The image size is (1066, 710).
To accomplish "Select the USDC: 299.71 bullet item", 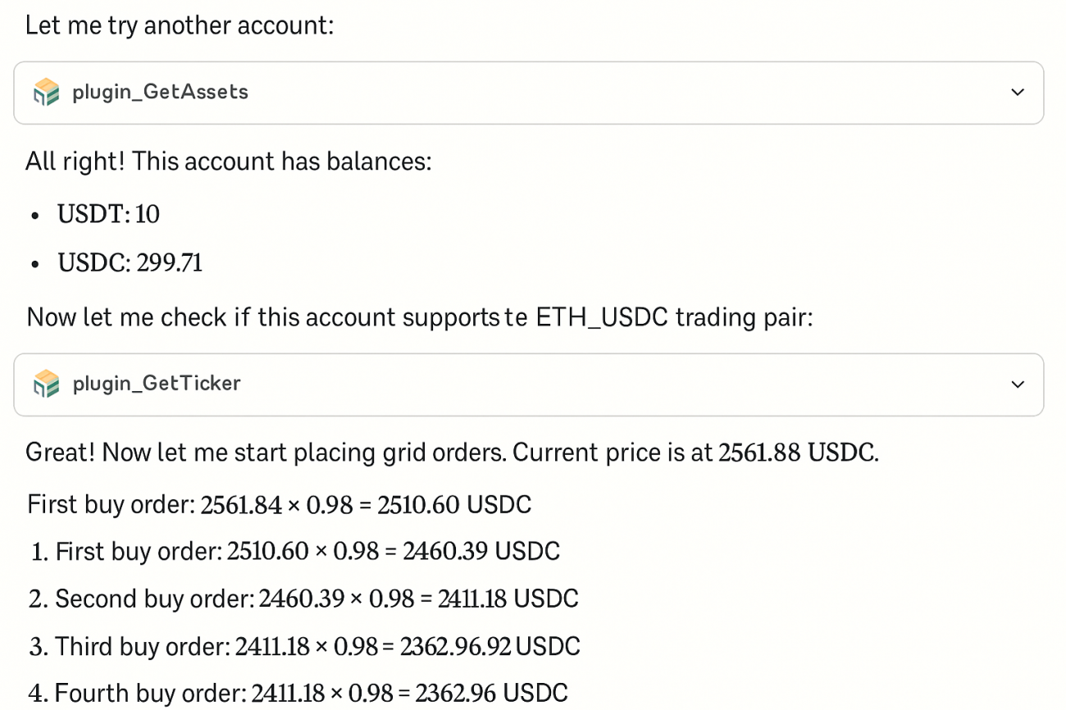I will pos(130,263).
